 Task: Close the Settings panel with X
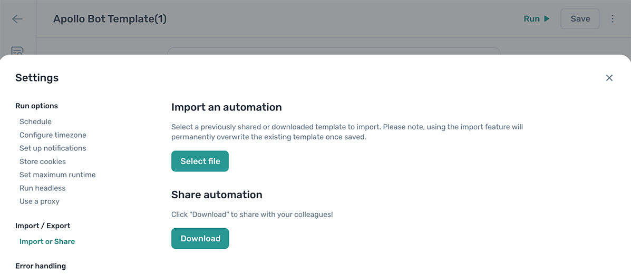click(609, 78)
